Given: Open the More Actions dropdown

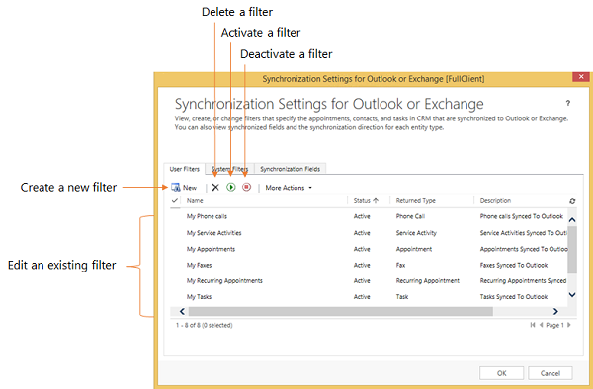Looking at the screenshot, I should (x=289, y=188).
